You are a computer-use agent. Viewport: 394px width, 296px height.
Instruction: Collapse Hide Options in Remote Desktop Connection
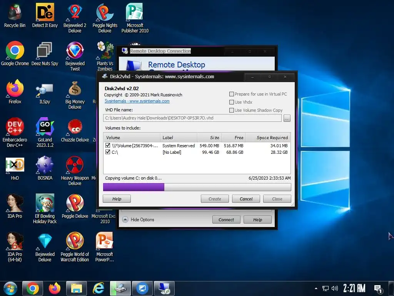[138, 219]
